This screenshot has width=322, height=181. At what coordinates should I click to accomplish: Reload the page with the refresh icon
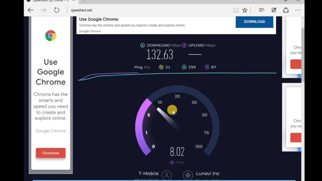[x=57, y=10]
